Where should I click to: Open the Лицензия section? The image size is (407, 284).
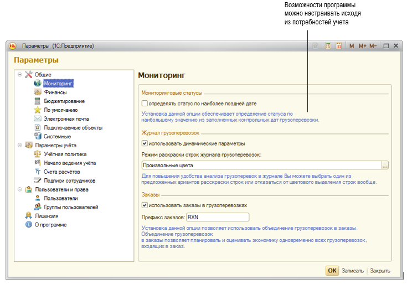click(47, 216)
